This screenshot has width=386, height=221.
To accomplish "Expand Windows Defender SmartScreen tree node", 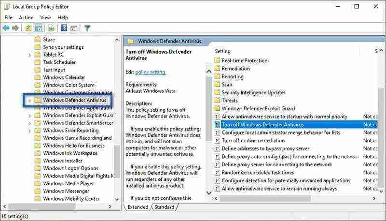I will [x=29, y=123].
